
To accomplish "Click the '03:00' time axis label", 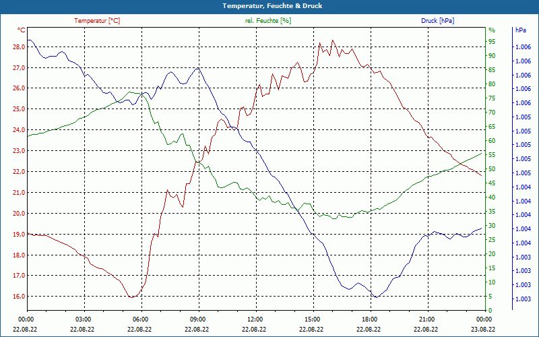I will (82, 319).
